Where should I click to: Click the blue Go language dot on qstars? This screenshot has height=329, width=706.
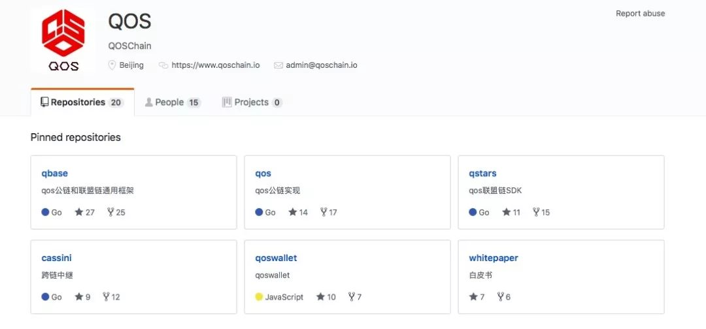click(473, 212)
